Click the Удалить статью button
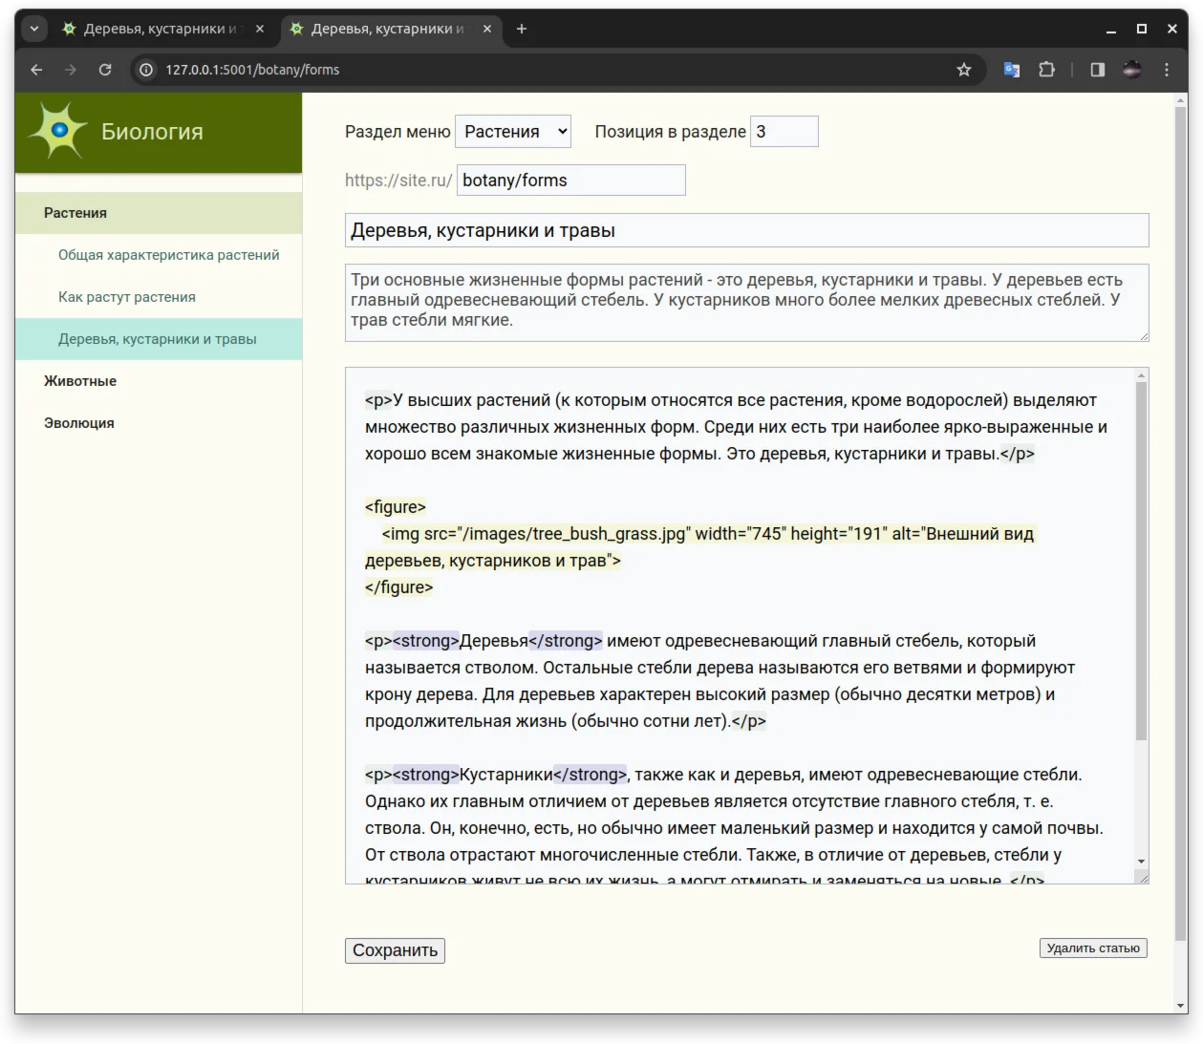This screenshot has height=1044, width=1203. (1093, 948)
